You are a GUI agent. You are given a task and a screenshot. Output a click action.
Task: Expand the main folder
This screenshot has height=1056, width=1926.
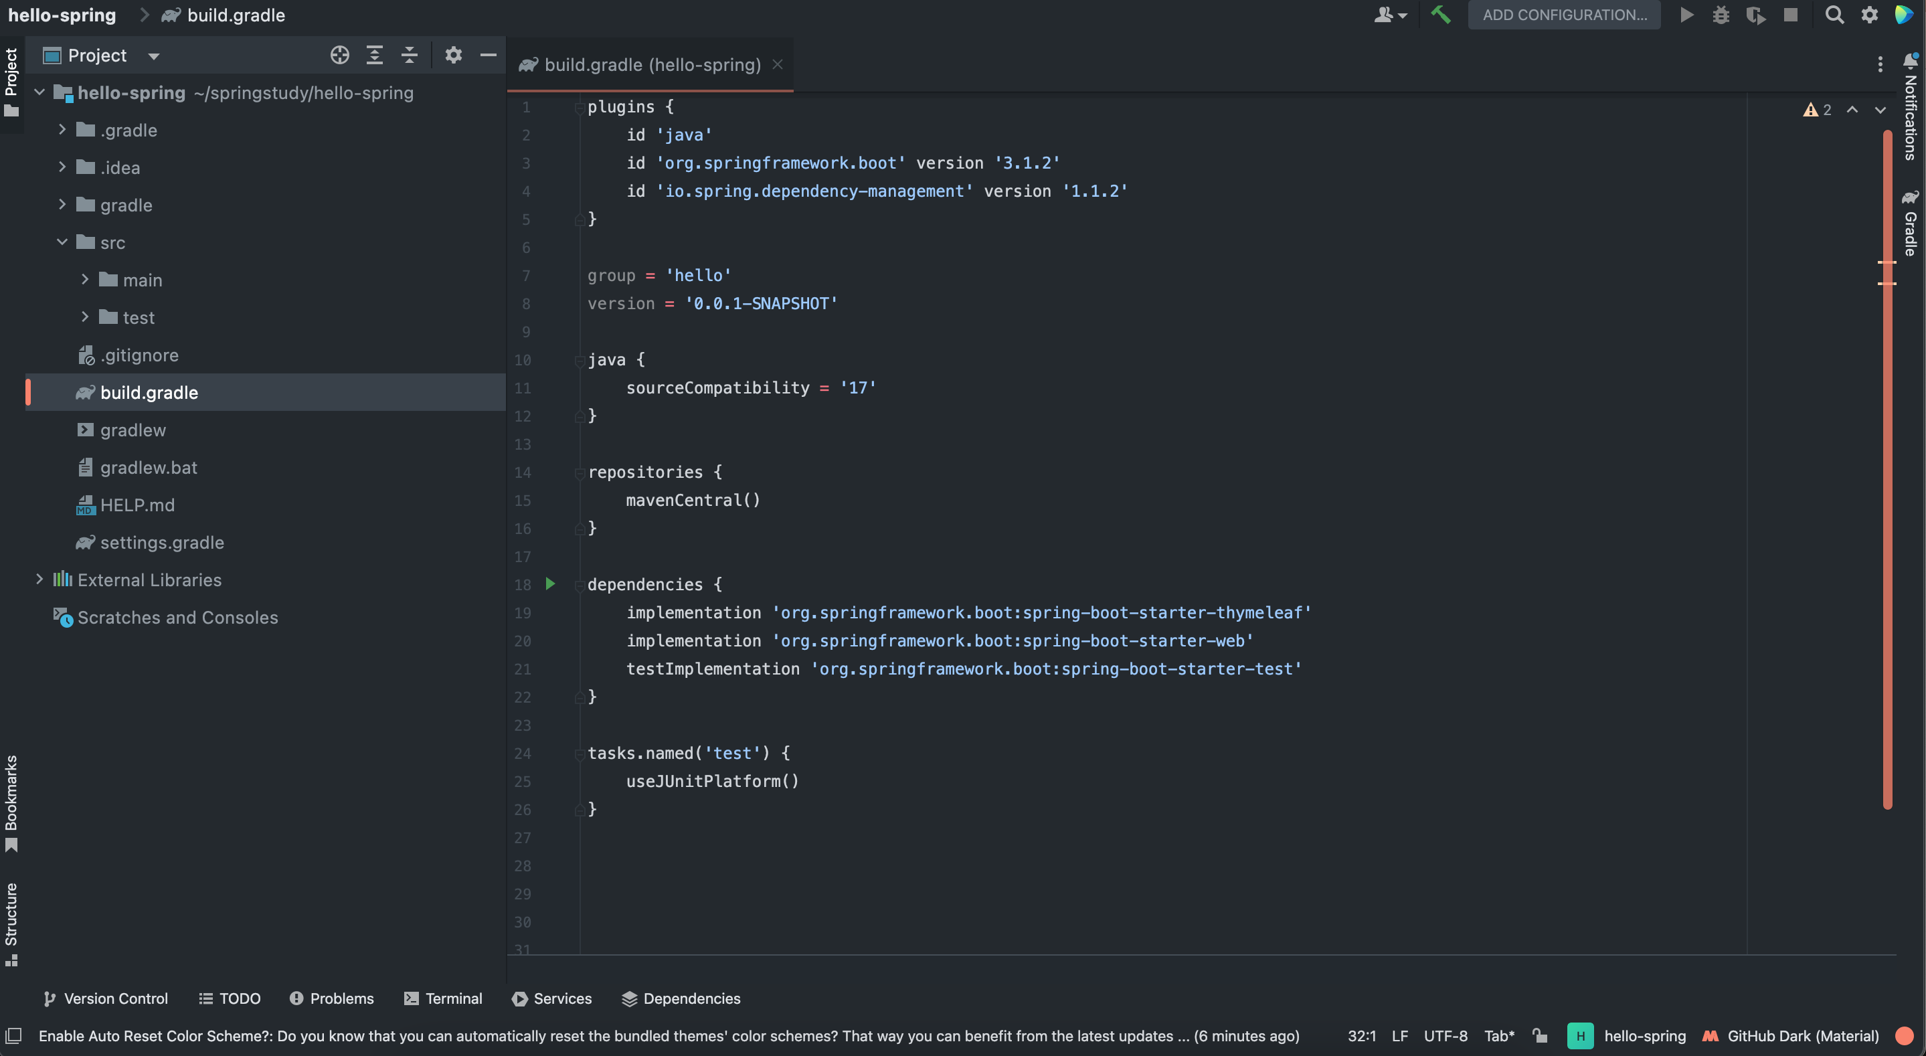coord(84,280)
